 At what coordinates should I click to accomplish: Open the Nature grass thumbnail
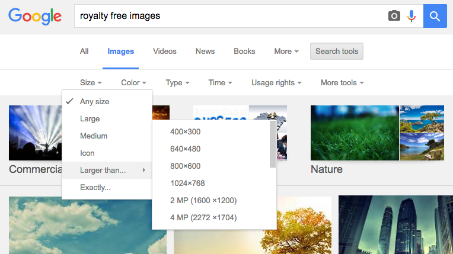pos(354,133)
